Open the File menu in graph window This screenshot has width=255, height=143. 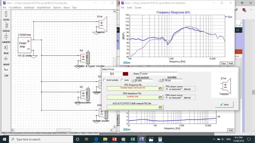pyautogui.click(x=123, y=8)
